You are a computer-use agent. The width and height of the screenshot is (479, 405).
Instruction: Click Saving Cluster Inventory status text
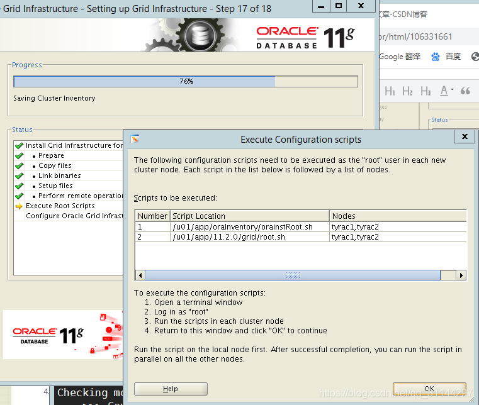coord(54,98)
